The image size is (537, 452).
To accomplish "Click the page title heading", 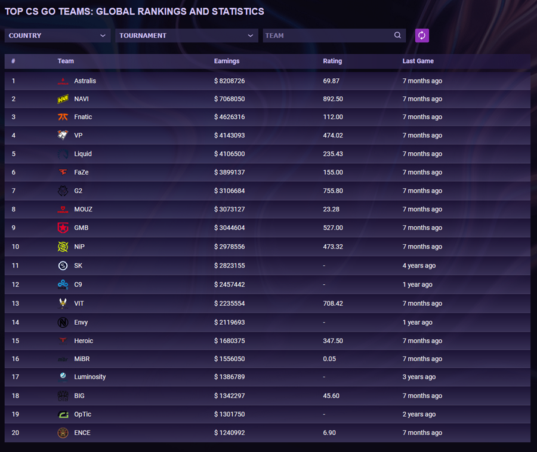I will coord(134,12).
